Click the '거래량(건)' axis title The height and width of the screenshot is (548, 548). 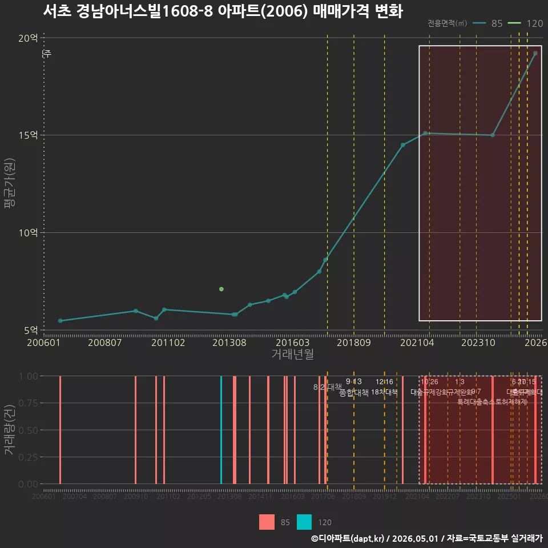[x=10, y=429]
